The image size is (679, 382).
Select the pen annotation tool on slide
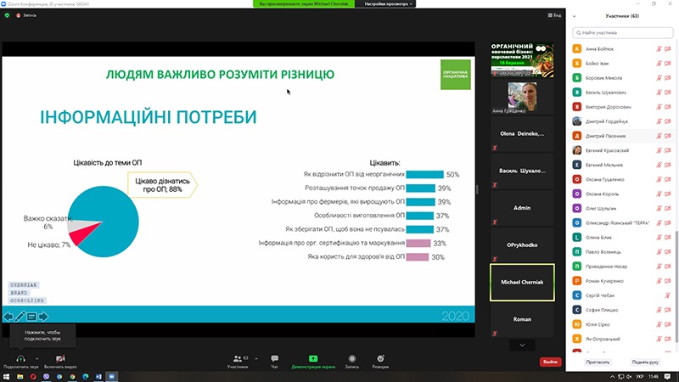point(20,317)
